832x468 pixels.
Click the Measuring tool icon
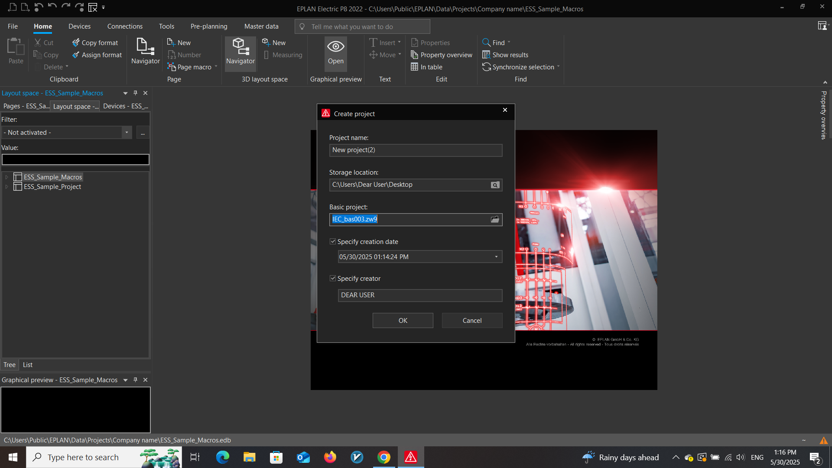(x=266, y=55)
